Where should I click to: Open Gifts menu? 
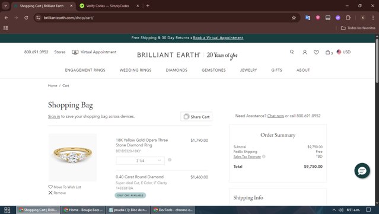(276, 70)
